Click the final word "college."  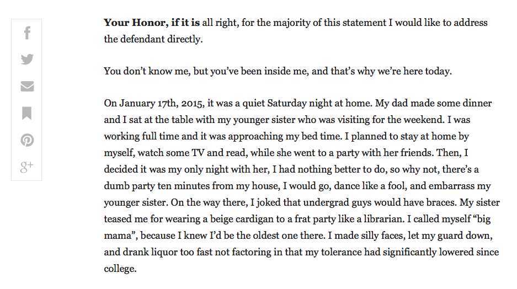click(120, 269)
